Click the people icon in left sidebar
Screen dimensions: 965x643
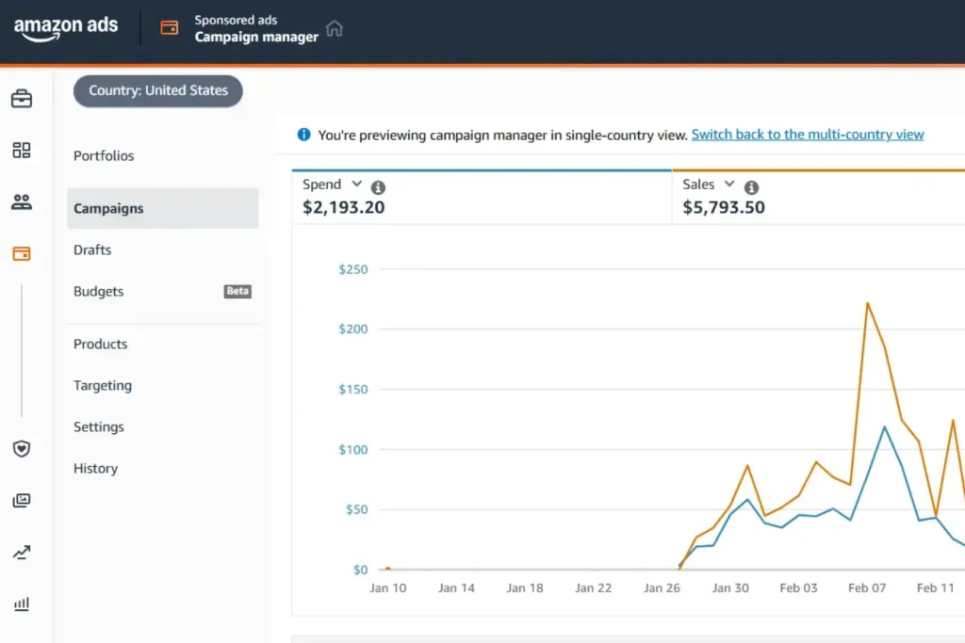pyautogui.click(x=22, y=201)
